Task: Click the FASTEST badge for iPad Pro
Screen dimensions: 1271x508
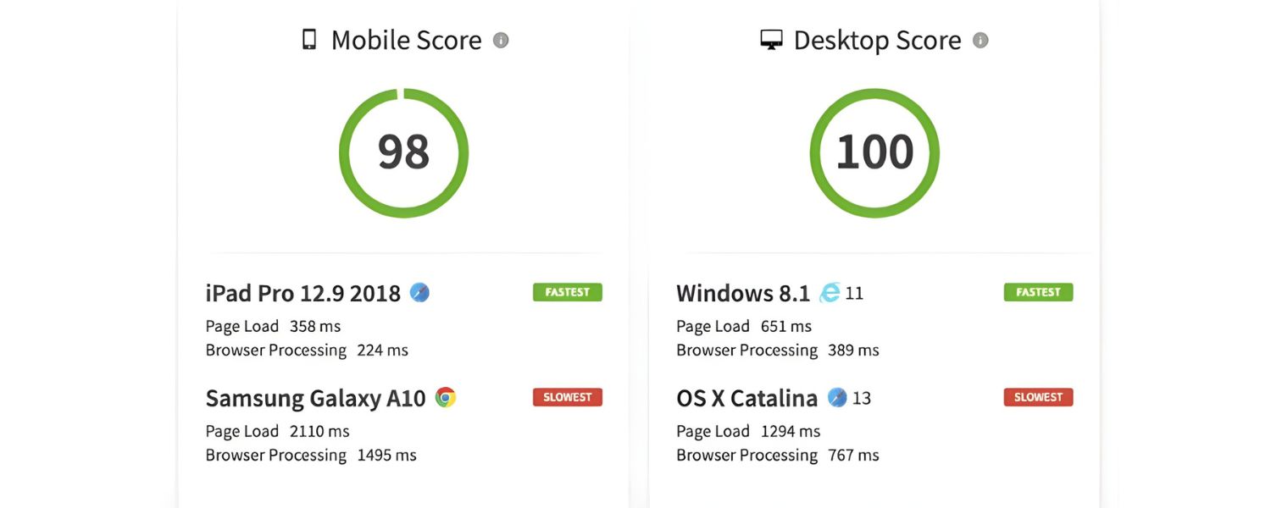Action: tap(567, 292)
